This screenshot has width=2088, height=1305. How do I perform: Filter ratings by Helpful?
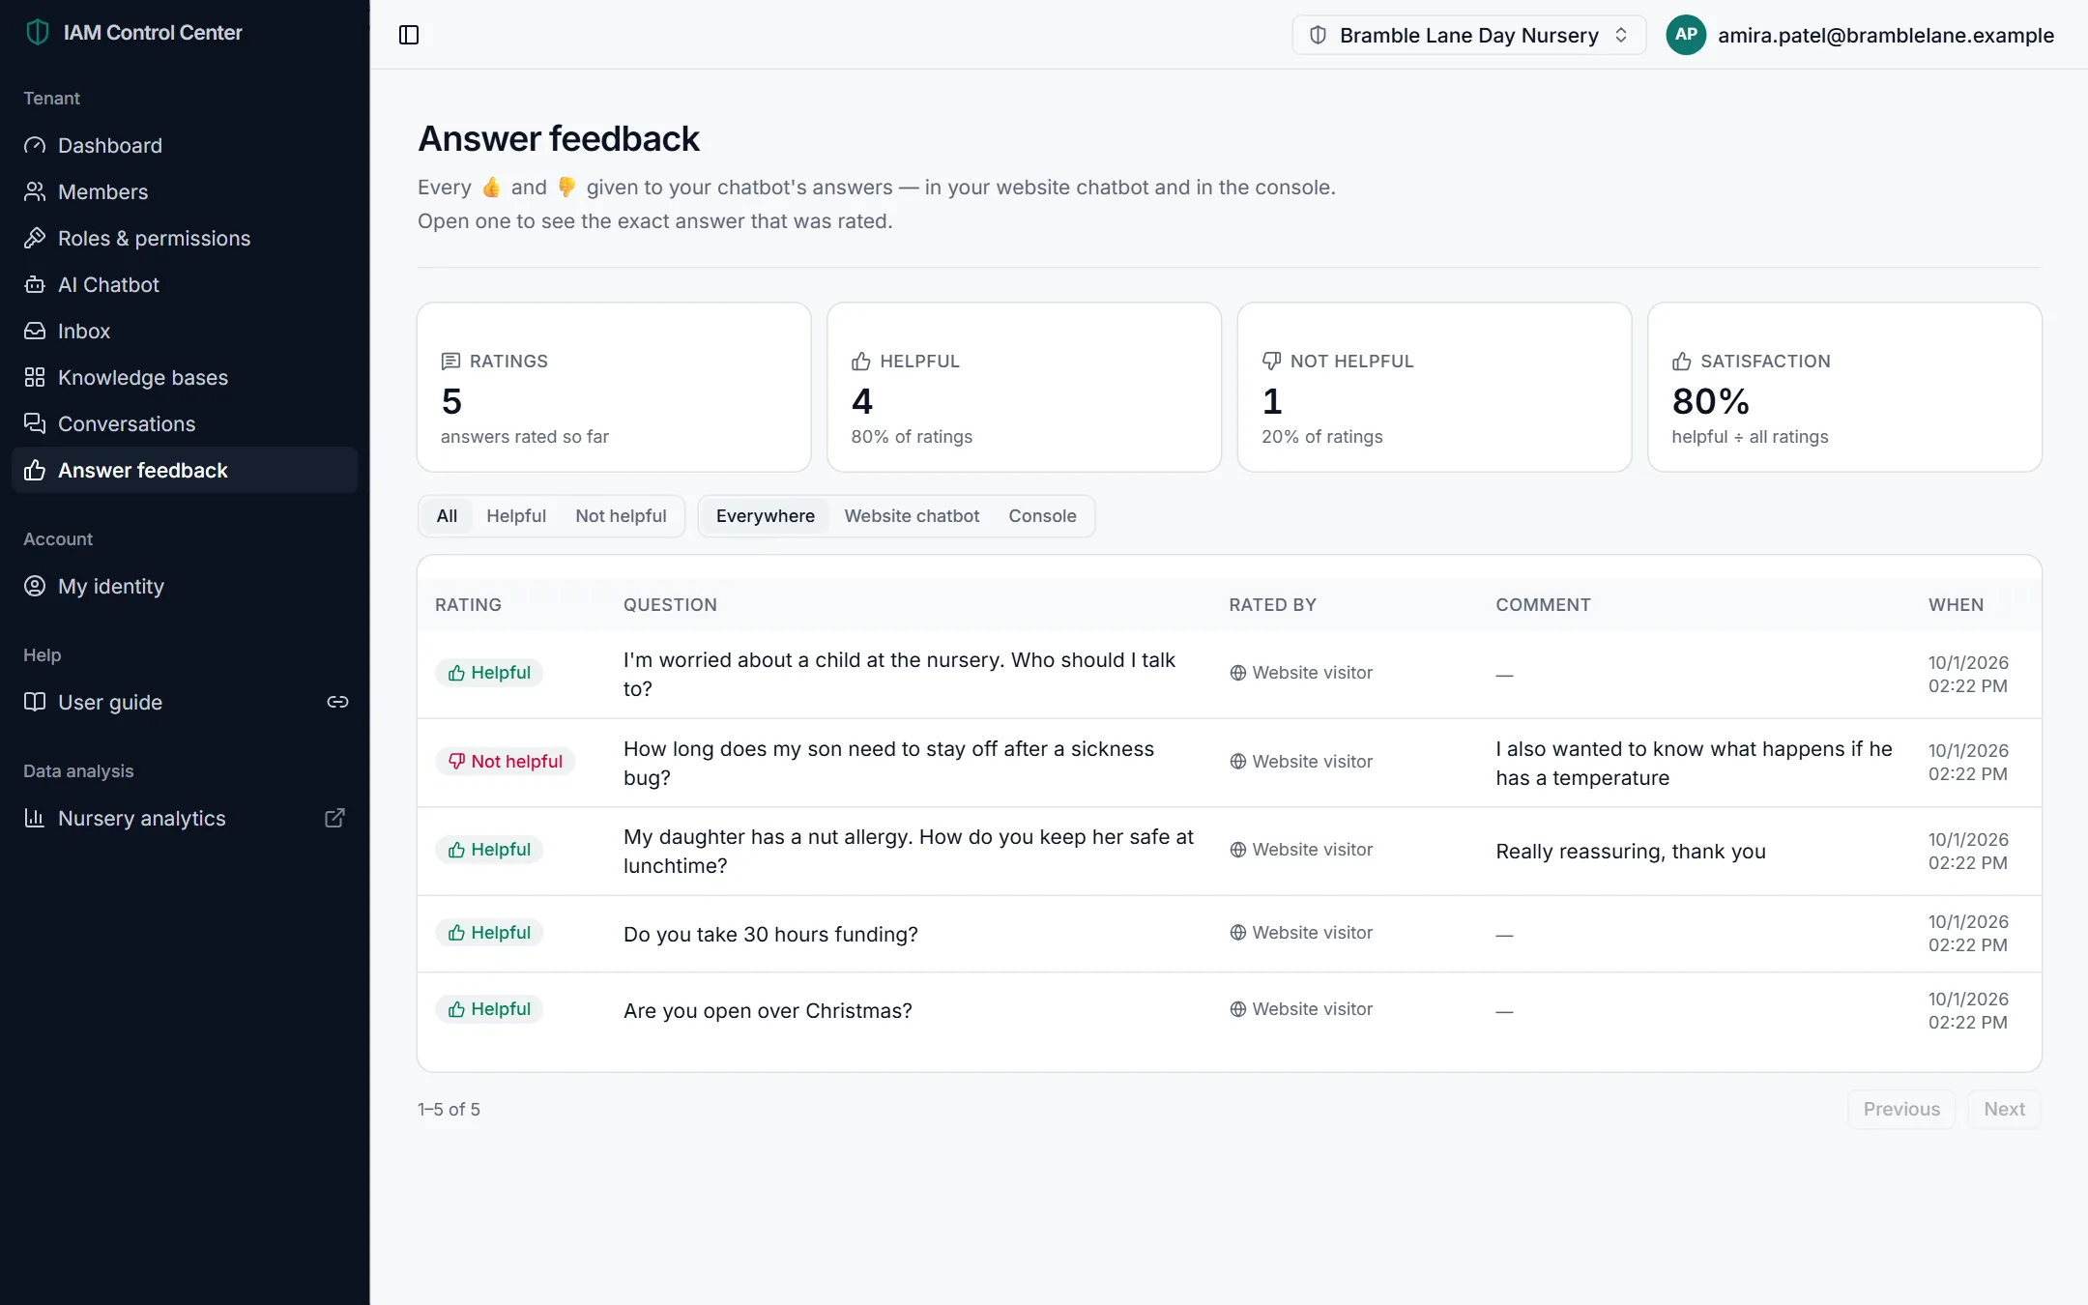(x=516, y=516)
